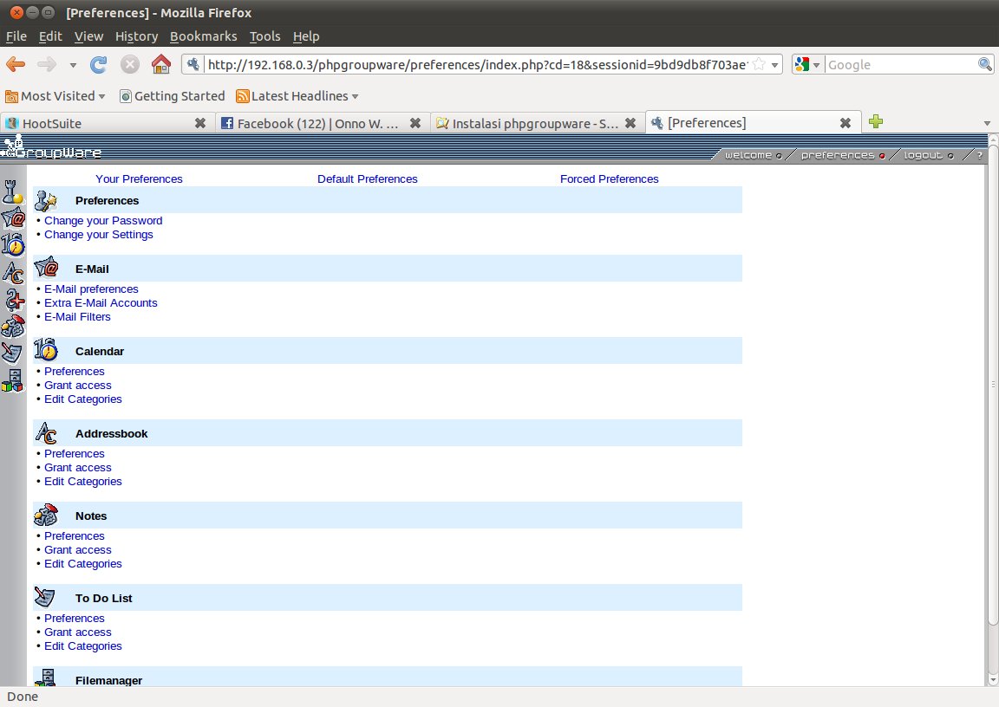Viewport: 999px width, 707px height.
Task: Open the Filemanager sidebar icon
Action: [12, 380]
